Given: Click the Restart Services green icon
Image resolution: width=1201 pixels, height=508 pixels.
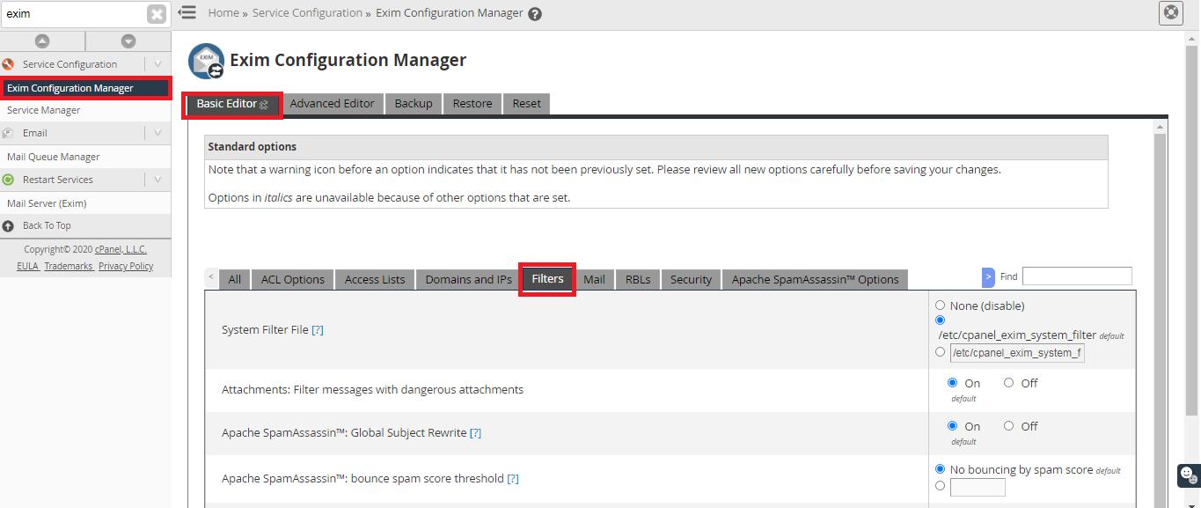Looking at the screenshot, I should 8,180.
